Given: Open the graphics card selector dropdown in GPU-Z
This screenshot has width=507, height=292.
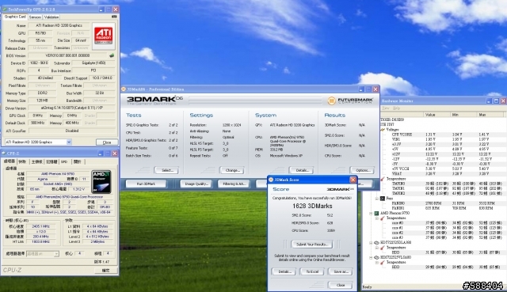Looking at the screenshot, I should (x=69, y=142).
